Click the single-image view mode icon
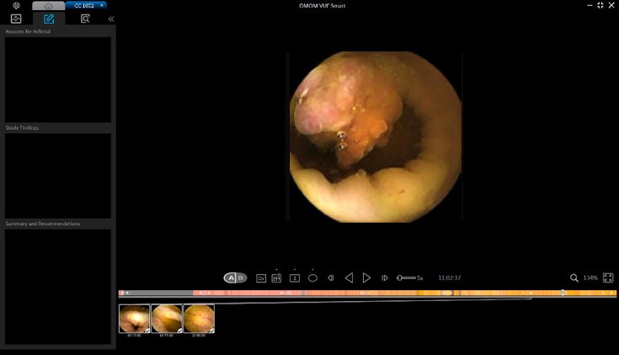The width and height of the screenshot is (619, 355). [295, 277]
